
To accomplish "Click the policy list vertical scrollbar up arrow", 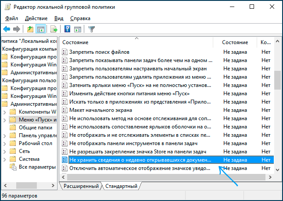I will coord(278,42).
